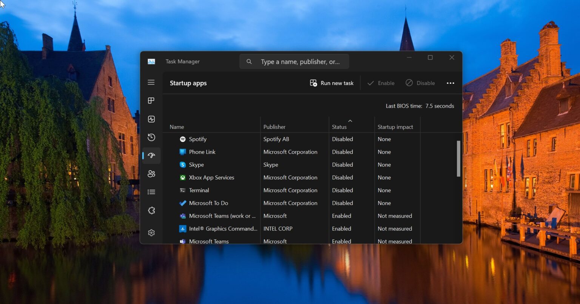This screenshot has width=580, height=304.
Task: Switch to the Performance monitor page
Action: tap(151, 119)
